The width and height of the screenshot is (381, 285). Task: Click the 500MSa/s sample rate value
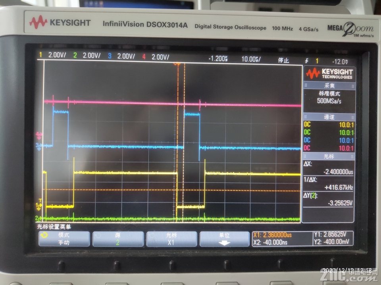pos(329,101)
